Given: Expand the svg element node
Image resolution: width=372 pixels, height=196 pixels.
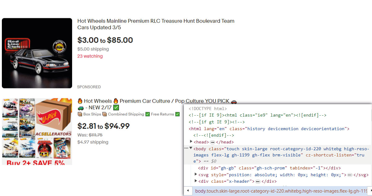Looking at the screenshot, I should [196, 174].
